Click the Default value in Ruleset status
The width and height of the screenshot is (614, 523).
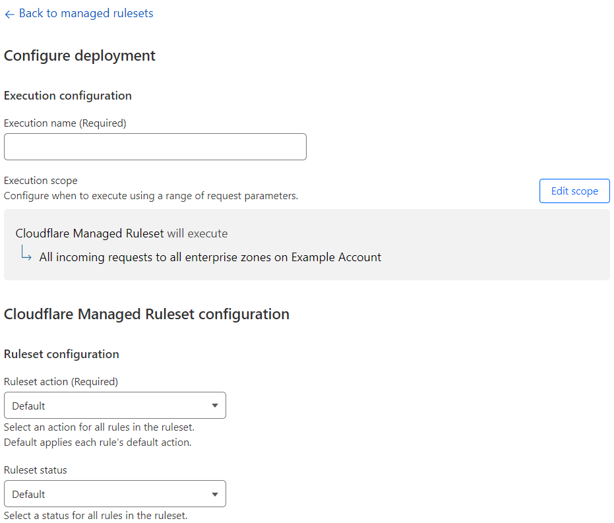coord(28,493)
